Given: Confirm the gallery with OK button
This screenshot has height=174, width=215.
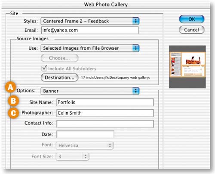Looking at the screenshot, I should (x=192, y=19).
